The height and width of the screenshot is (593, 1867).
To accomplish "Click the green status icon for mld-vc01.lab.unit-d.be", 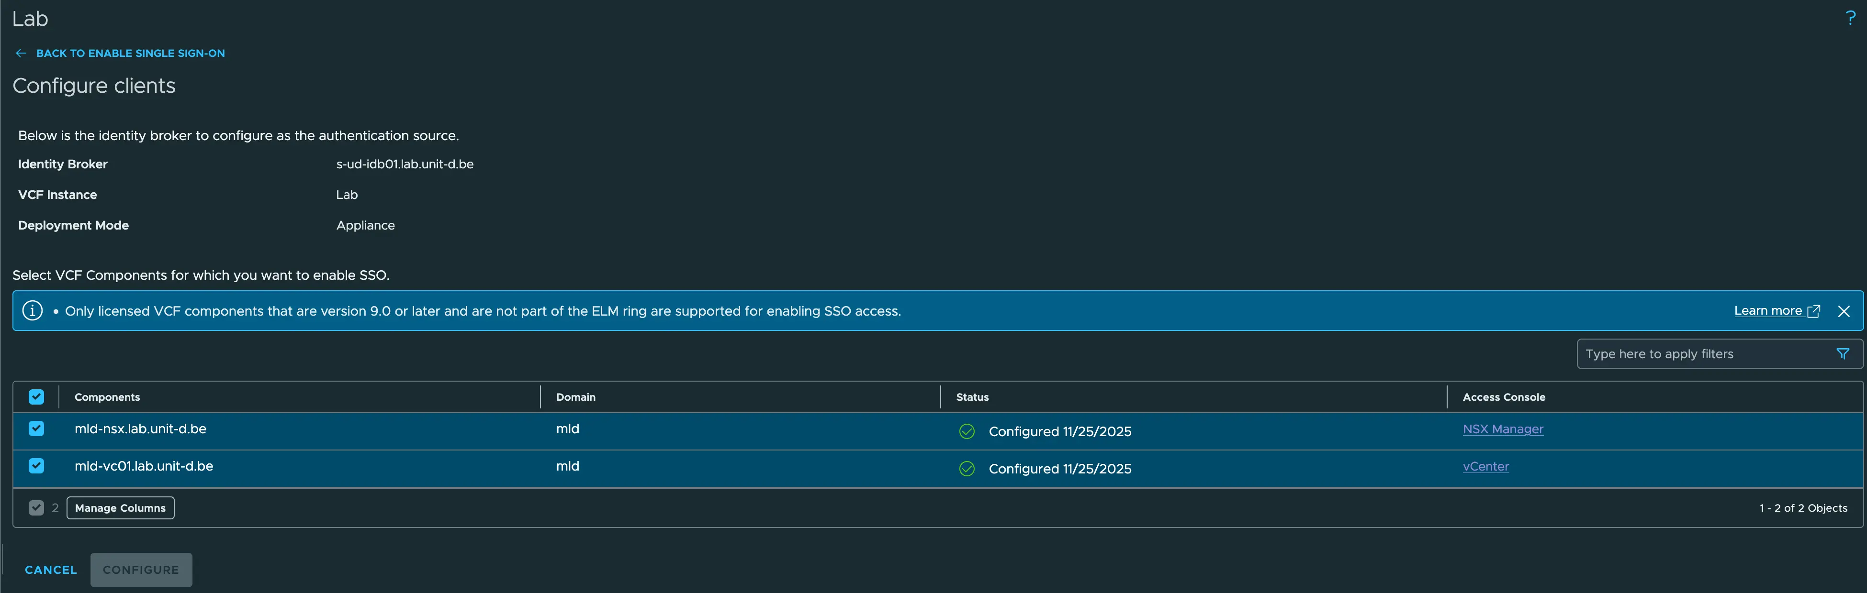I will pos(966,469).
